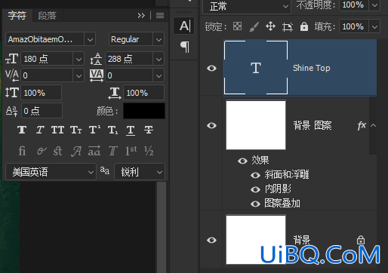Select the 背景 图案 layer thumbnail
Viewport: 388px width, 273px height.
coord(256,125)
